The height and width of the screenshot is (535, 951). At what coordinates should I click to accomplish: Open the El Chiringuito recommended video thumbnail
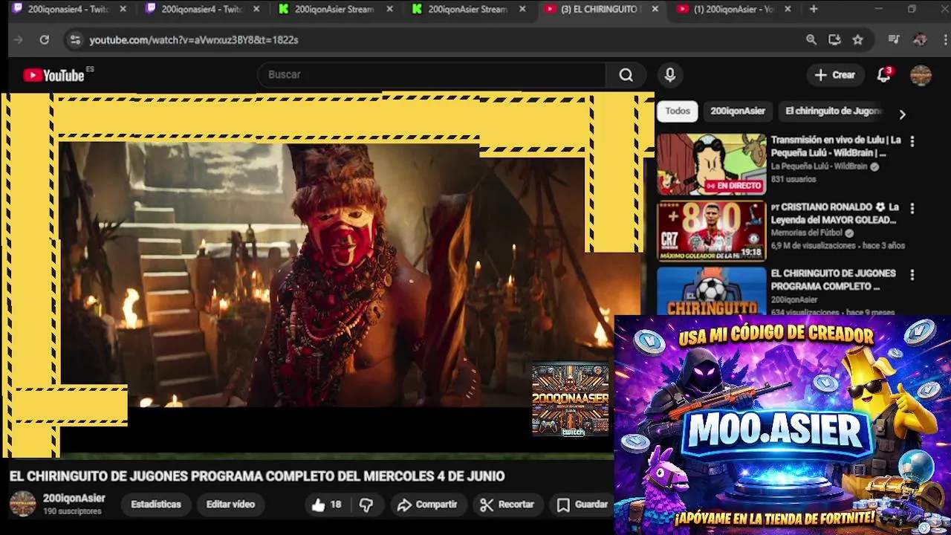click(711, 291)
